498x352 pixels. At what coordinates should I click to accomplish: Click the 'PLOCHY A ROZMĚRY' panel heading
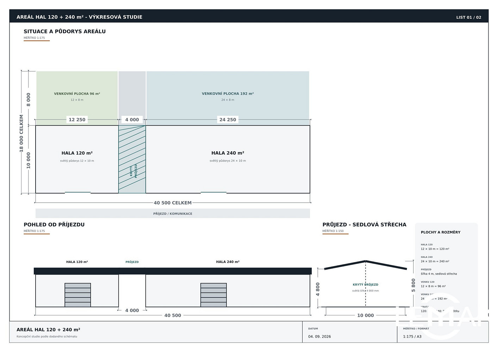(441, 232)
